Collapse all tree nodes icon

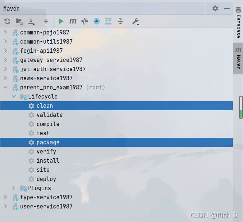(x=120, y=21)
